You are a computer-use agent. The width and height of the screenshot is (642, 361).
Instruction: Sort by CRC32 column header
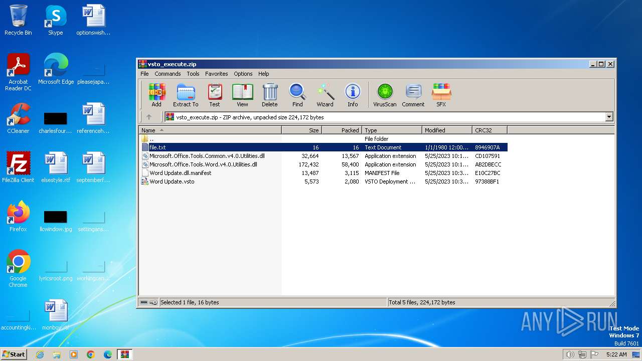(490, 130)
